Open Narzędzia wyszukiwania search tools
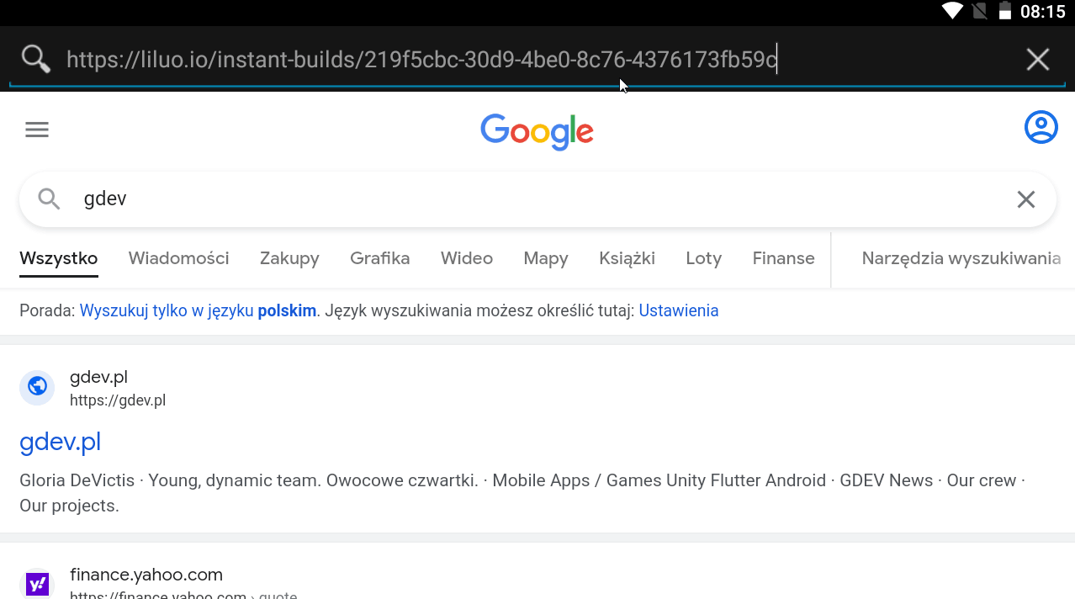The height and width of the screenshot is (599, 1075). tap(961, 258)
